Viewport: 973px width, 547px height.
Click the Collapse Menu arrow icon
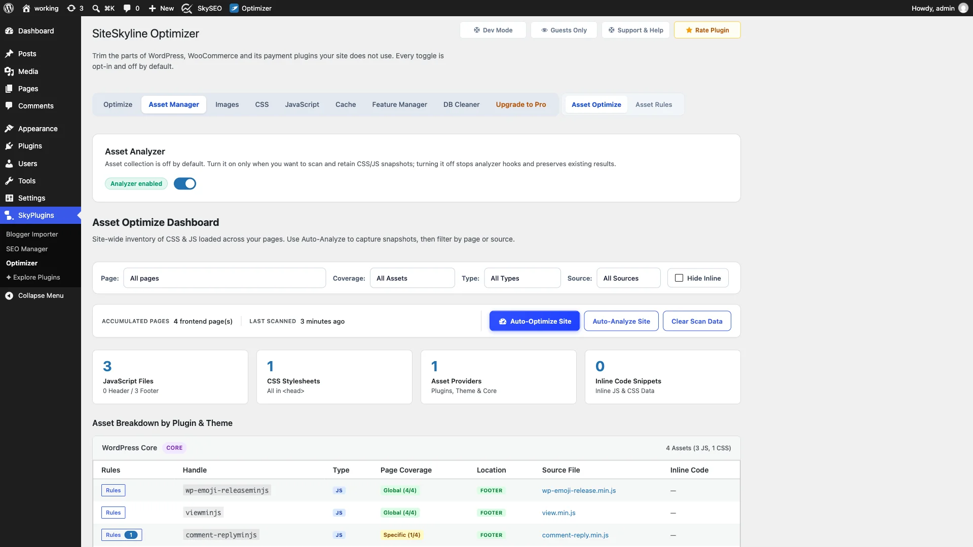[x=9, y=296]
